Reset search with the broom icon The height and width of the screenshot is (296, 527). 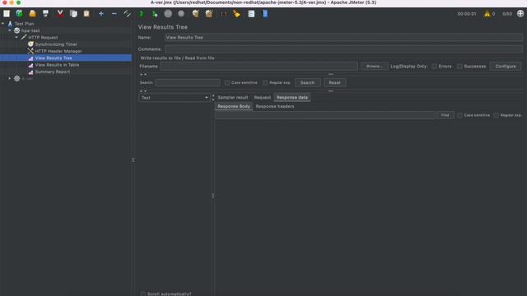(x=237, y=14)
